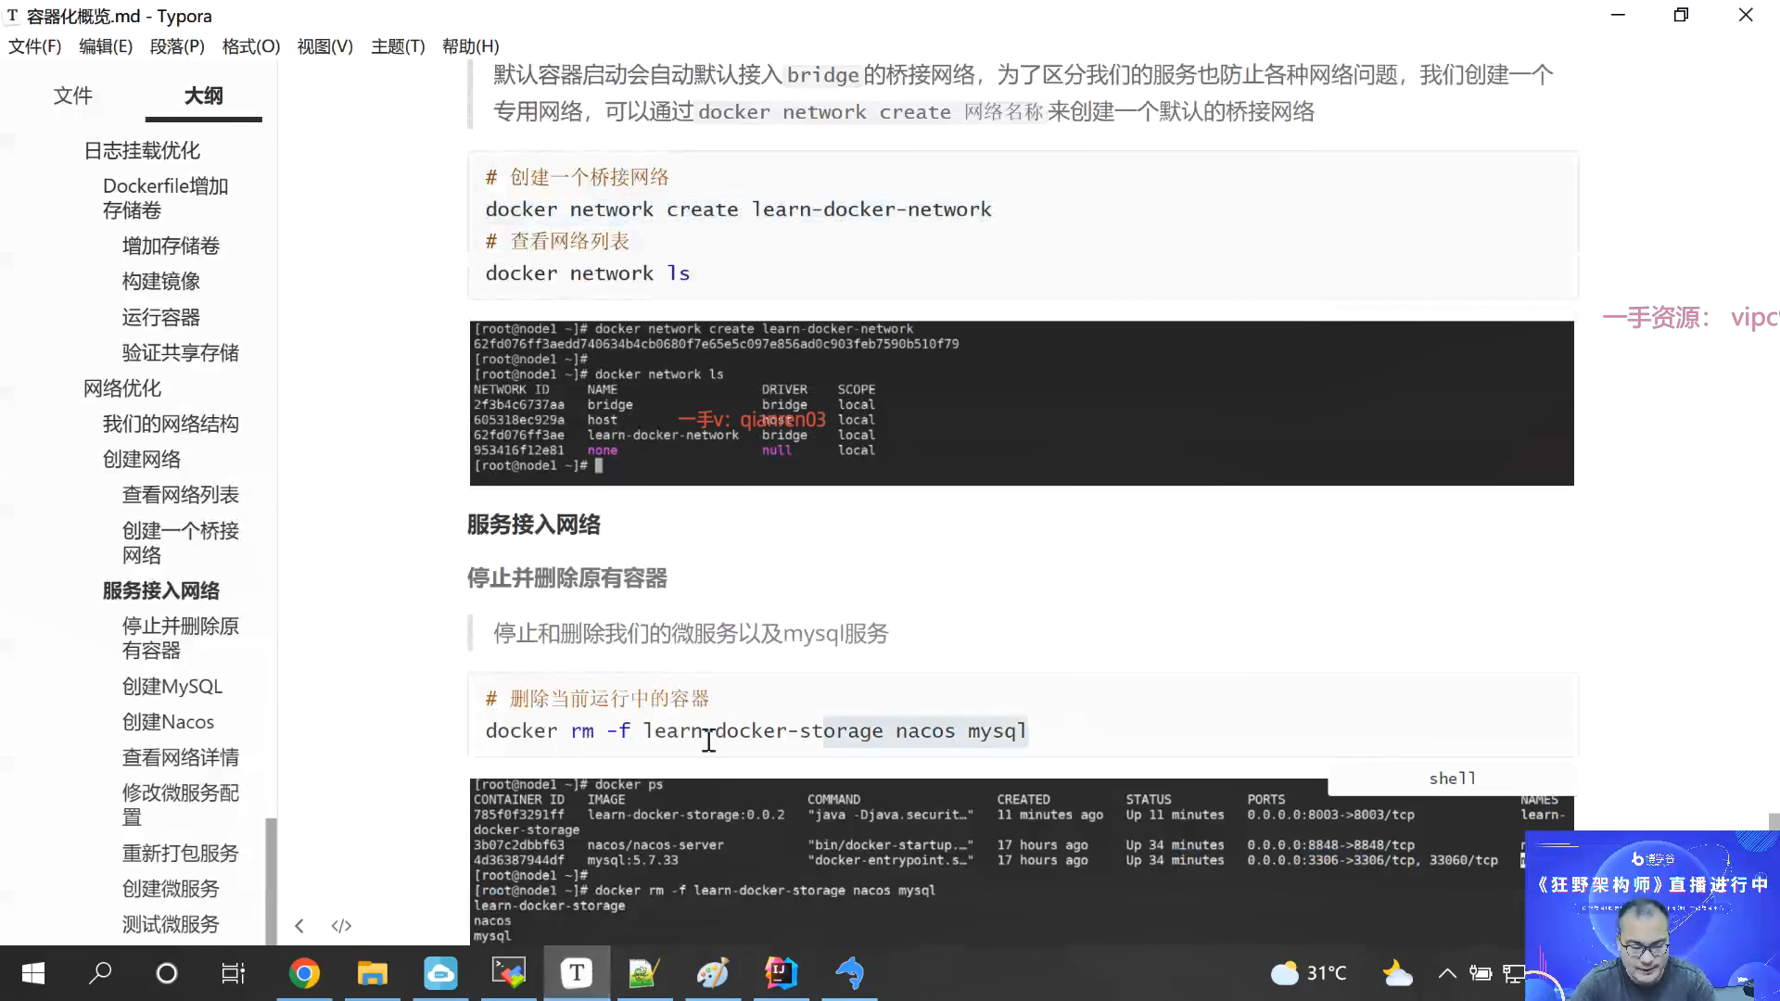Switch to 文件 sidebar tab
The width and height of the screenshot is (1780, 1001).
click(x=72, y=95)
